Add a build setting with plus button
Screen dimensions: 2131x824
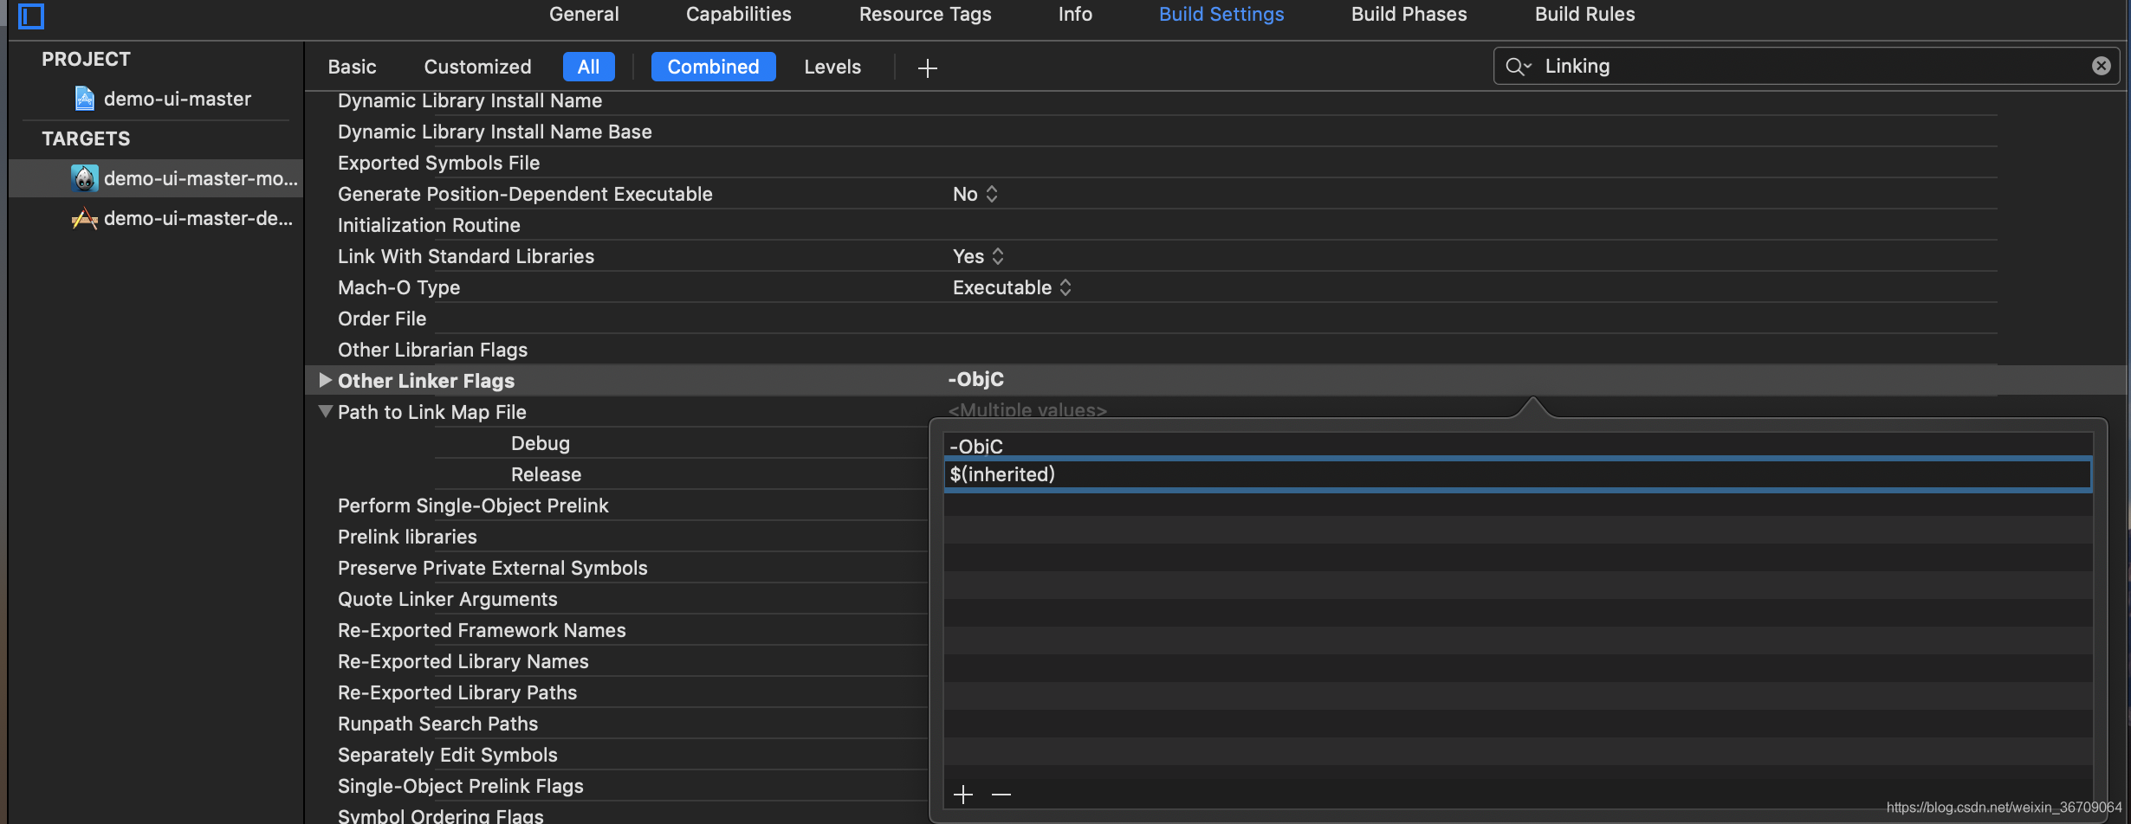[928, 68]
